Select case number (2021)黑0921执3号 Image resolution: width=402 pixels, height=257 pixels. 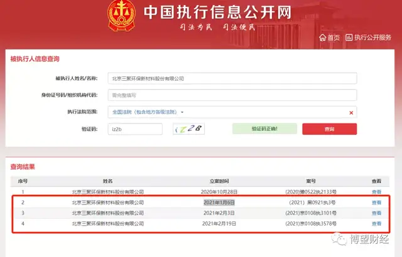coord(312,202)
